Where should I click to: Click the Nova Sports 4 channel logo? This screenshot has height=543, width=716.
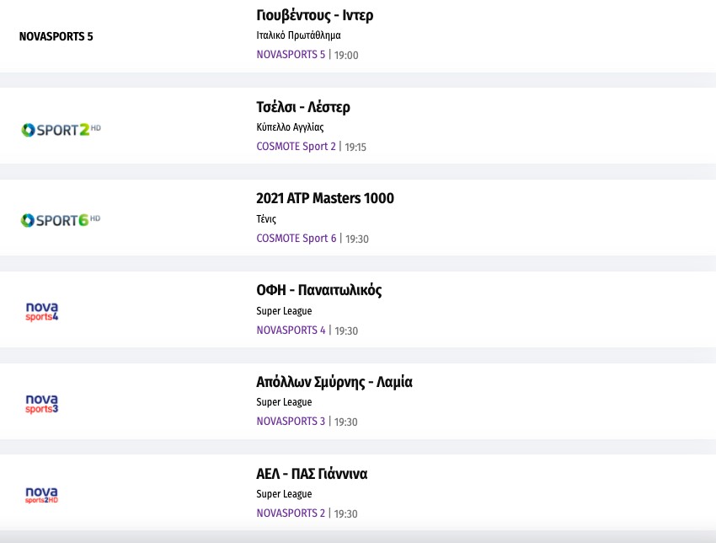click(x=42, y=311)
